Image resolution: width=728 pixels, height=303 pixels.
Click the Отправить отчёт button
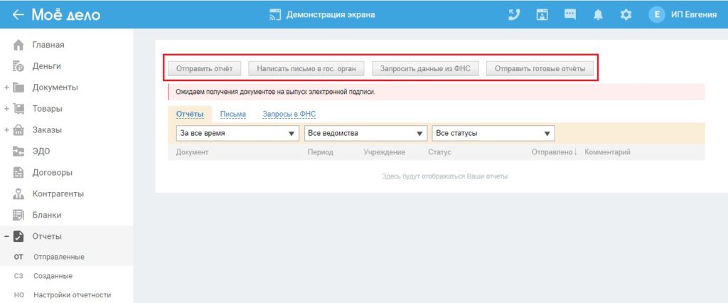tap(204, 68)
